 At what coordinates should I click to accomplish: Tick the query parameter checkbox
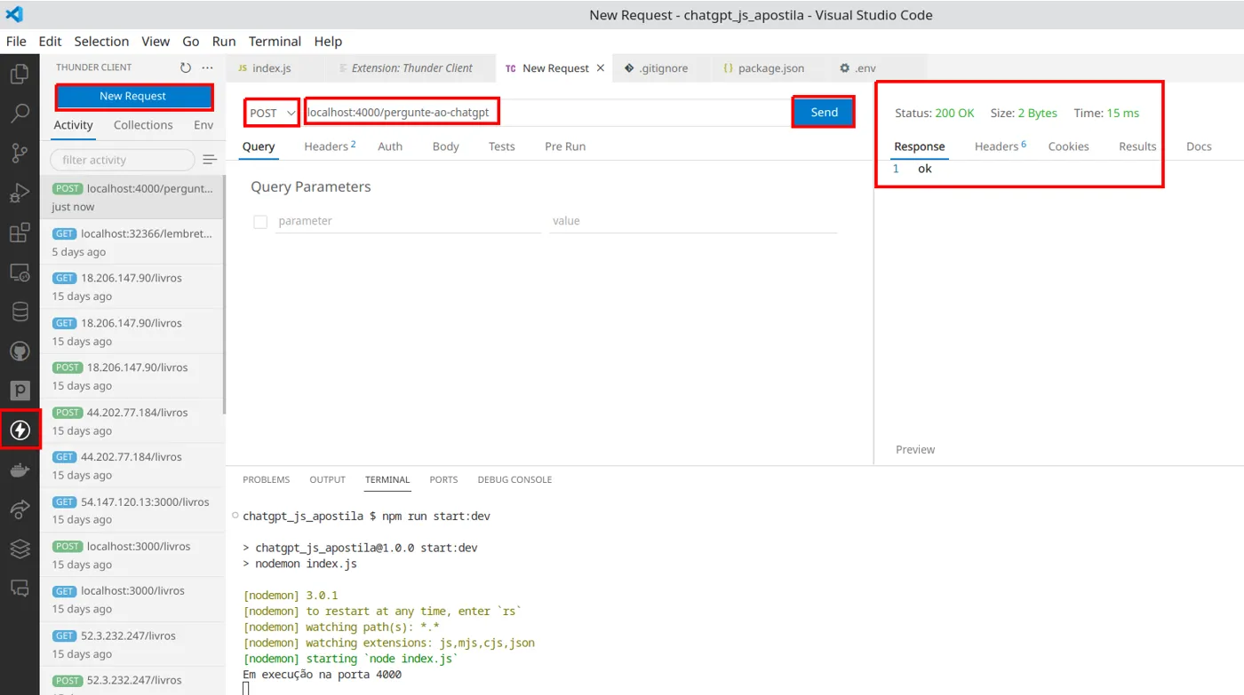point(260,222)
